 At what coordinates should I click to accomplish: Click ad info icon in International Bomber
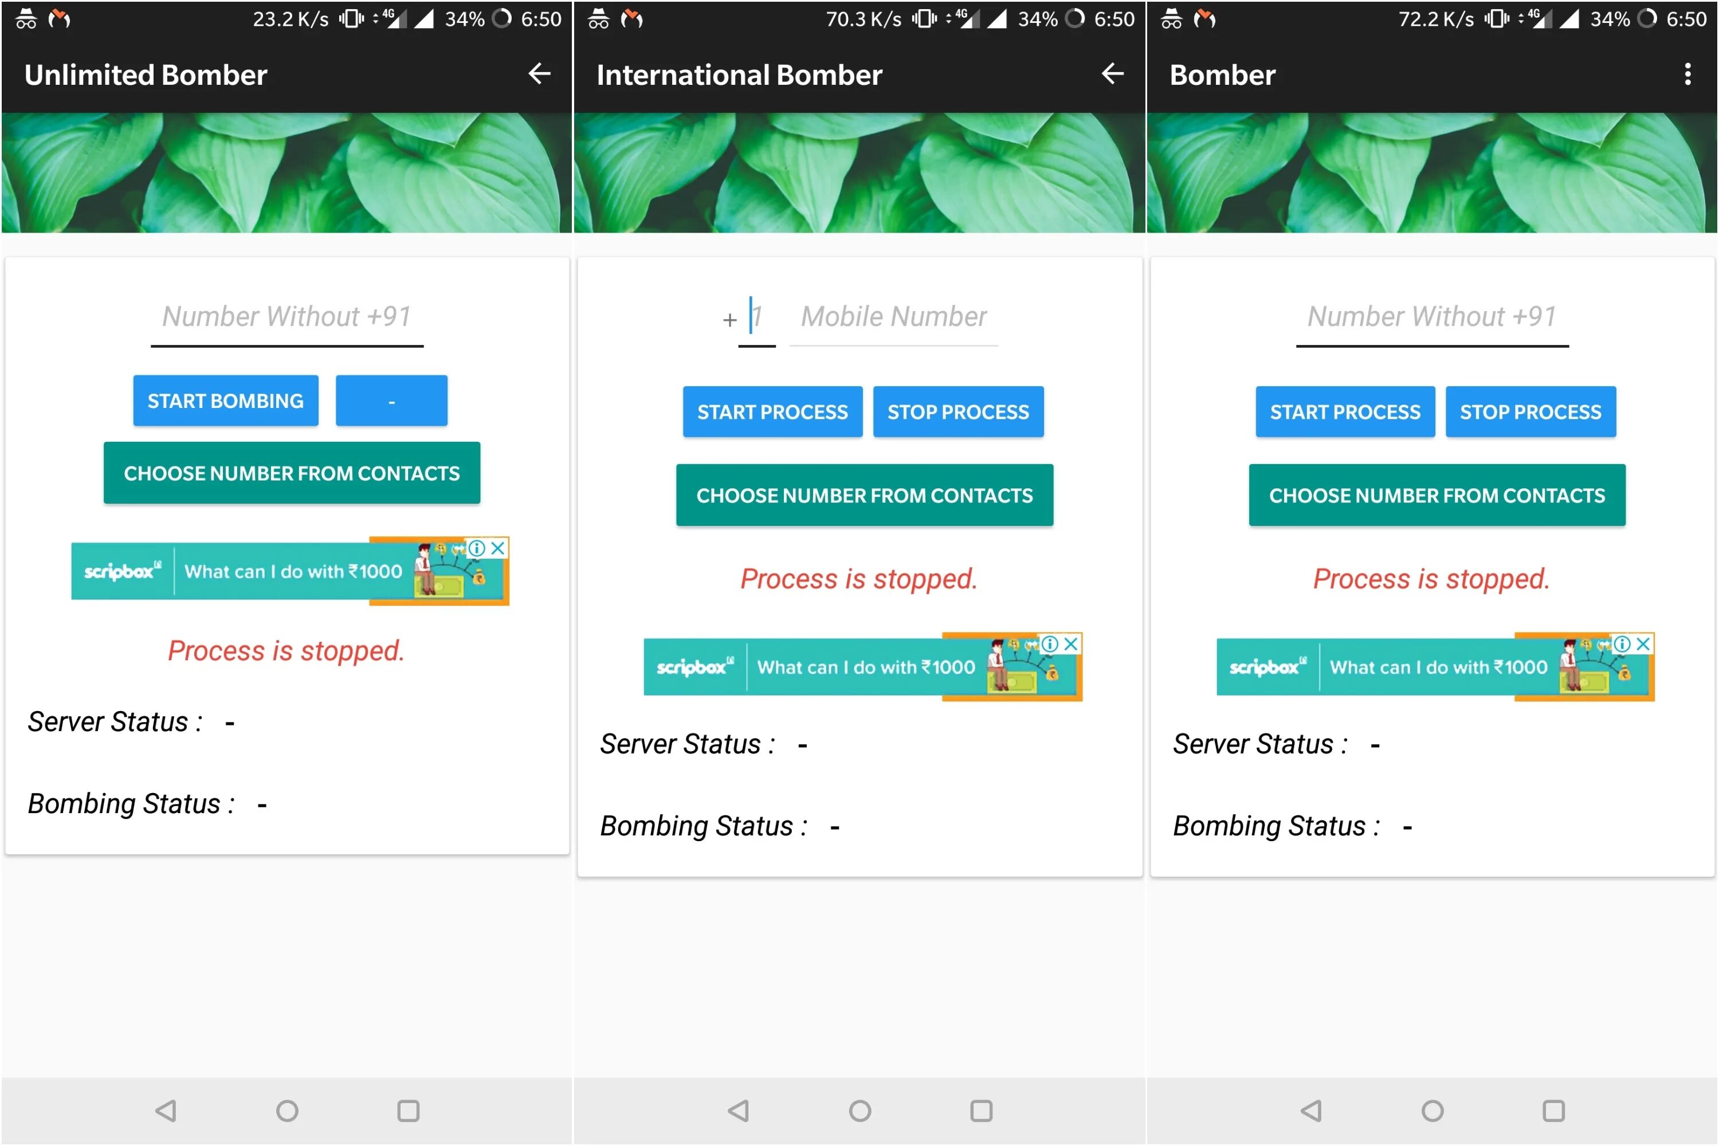pyautogui.click(x=1050, y=644)
